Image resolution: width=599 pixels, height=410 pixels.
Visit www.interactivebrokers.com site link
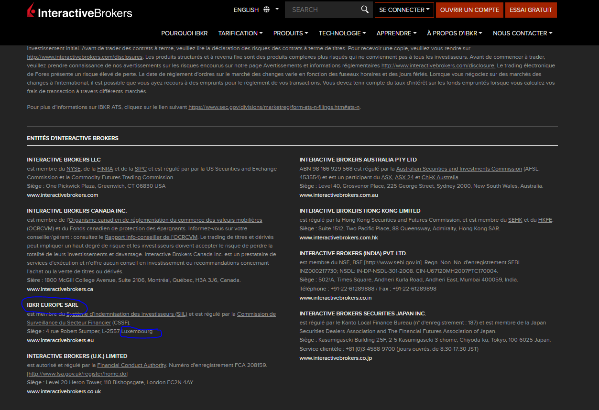(x=63, y=195)
